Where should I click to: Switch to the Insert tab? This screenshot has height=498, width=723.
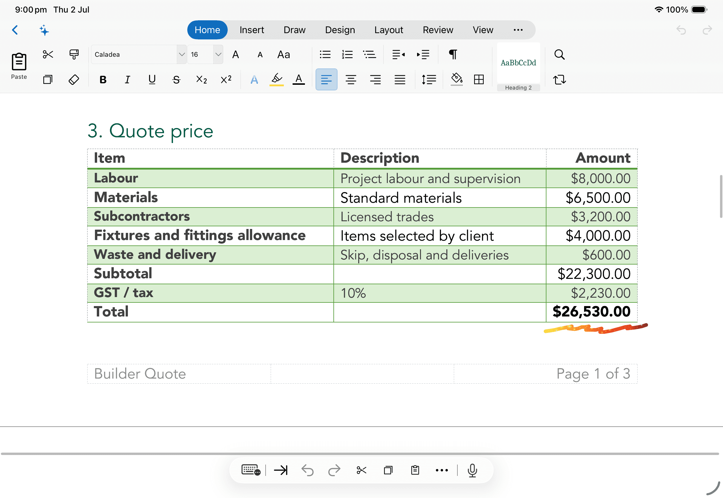coord(252,30)
